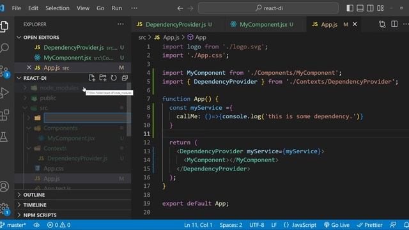Click New Folder icon in REACT-DI header
The width and height of the screenshot is (409, 230).
[x=103, y=78]
